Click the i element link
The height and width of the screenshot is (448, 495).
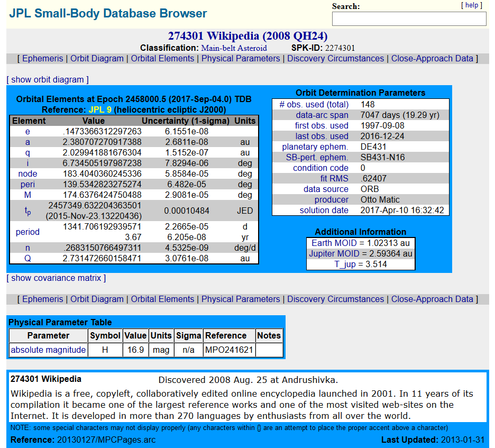click(27, 163)
